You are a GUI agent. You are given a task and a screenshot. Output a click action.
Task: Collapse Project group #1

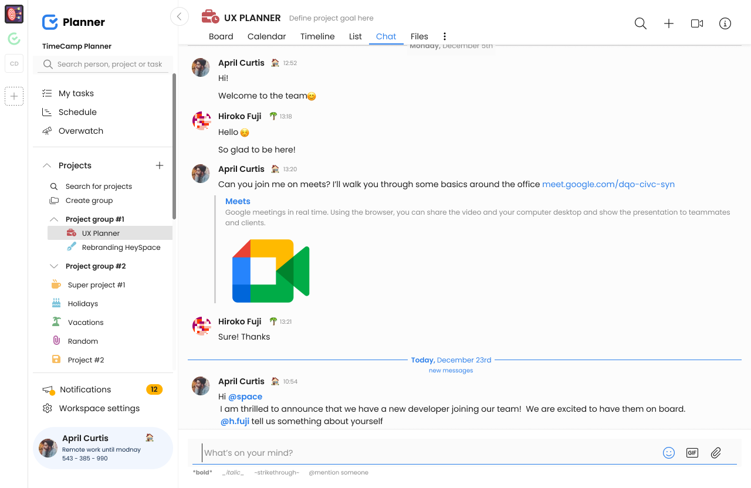53,219
